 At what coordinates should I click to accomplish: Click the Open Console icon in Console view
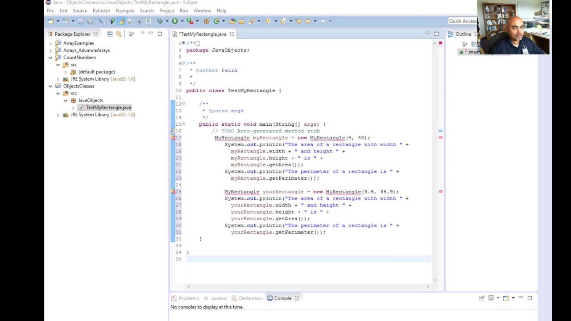click(x=506, y=298)
